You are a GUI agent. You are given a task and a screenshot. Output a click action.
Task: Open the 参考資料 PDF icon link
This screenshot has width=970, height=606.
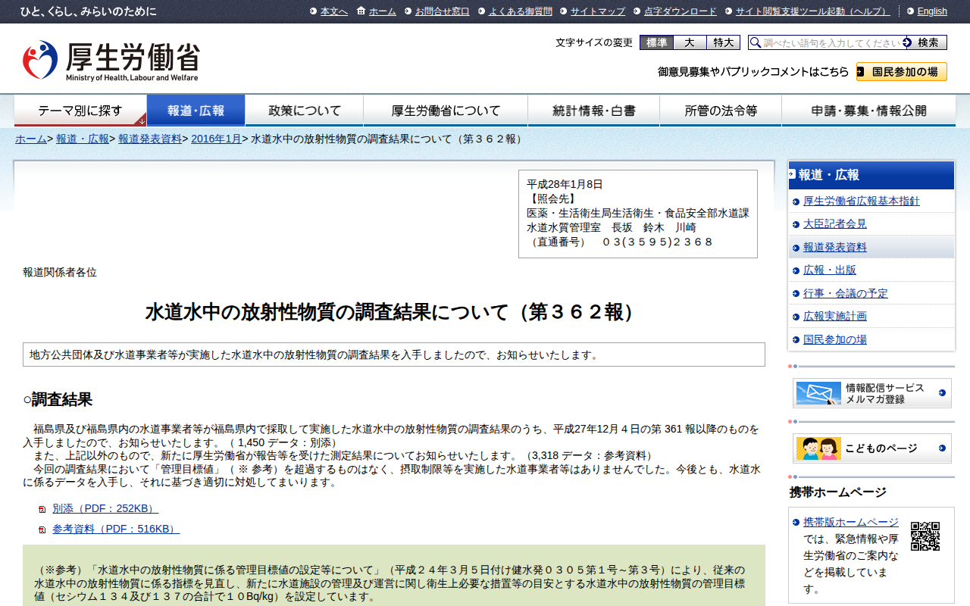point(42,529)
